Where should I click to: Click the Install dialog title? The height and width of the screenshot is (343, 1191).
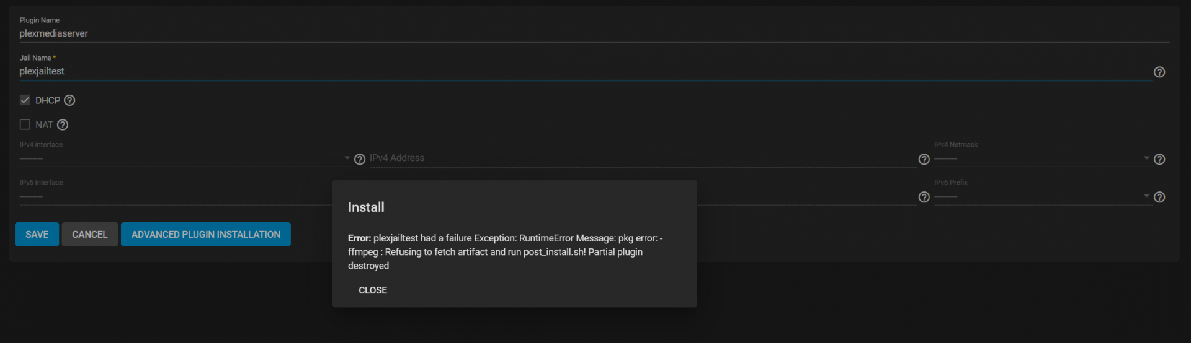tap(366, 207)
